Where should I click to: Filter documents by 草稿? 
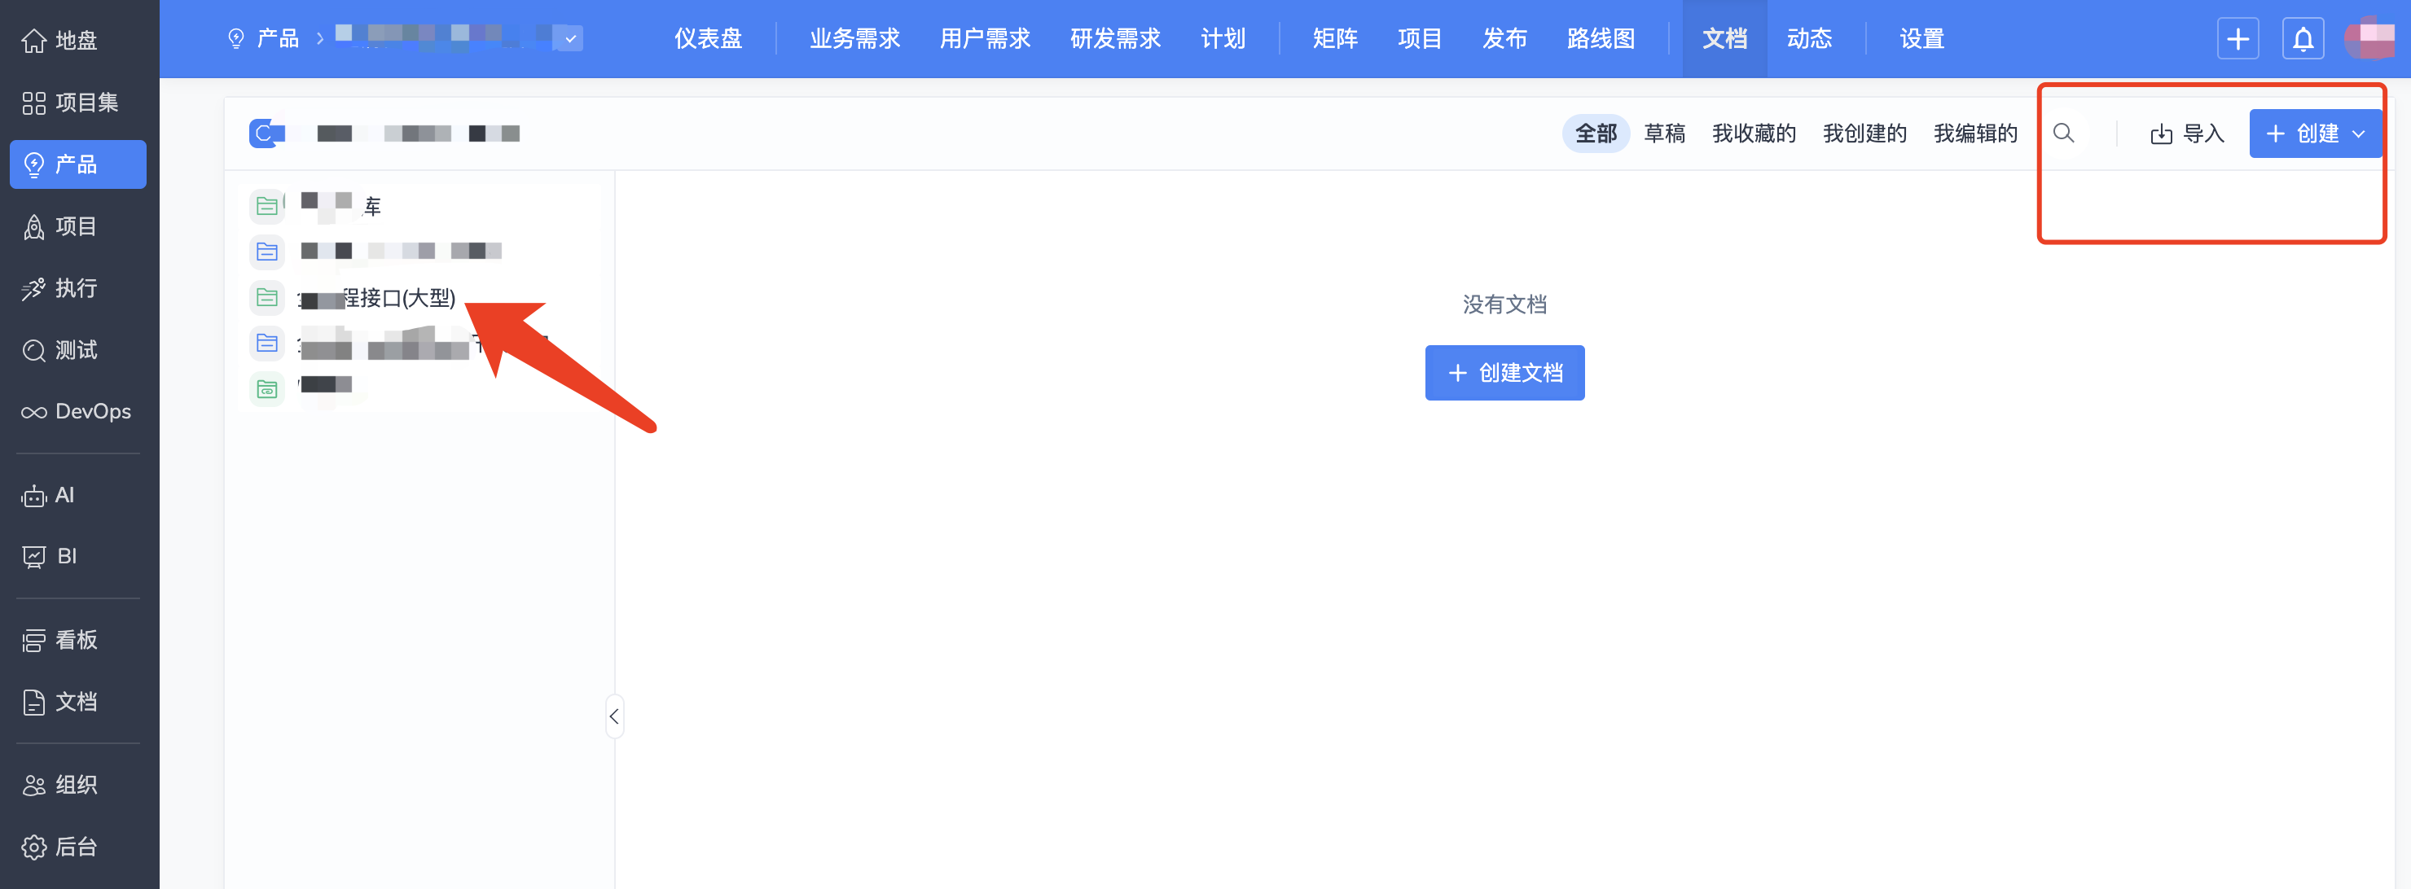point(1664,134)
